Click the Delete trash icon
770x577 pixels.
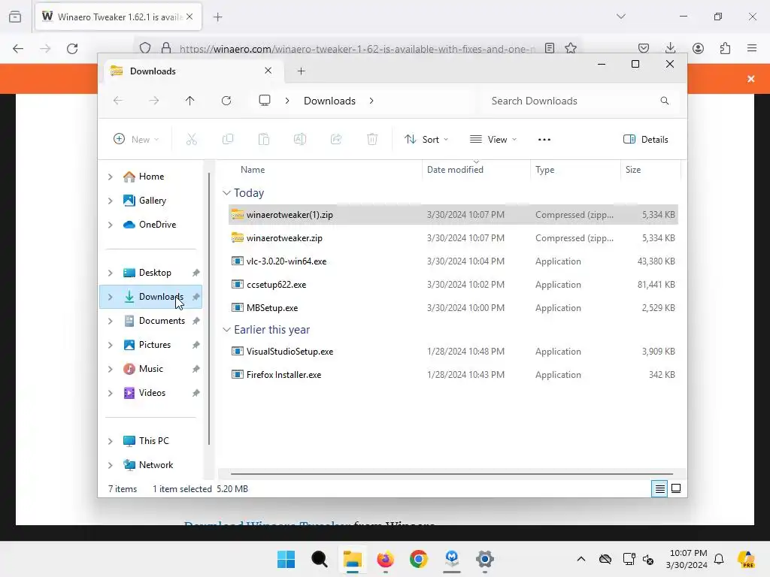(x=372, y=139)
